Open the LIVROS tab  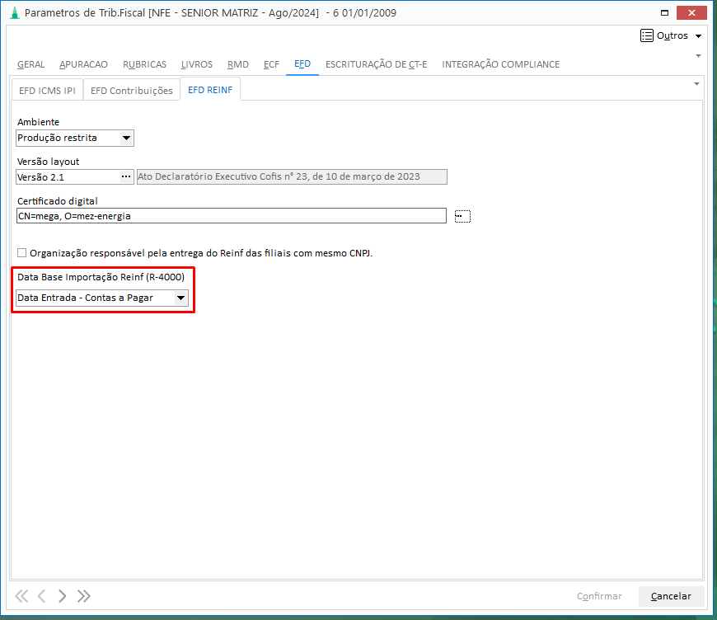pyautogui.click(x=197, y=64)
